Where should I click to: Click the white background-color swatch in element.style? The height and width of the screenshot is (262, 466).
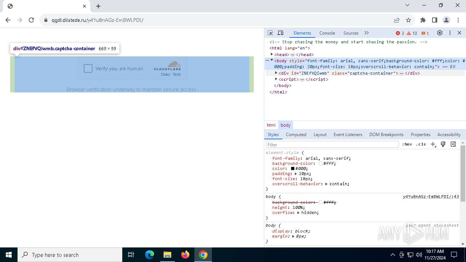(321, 163)
